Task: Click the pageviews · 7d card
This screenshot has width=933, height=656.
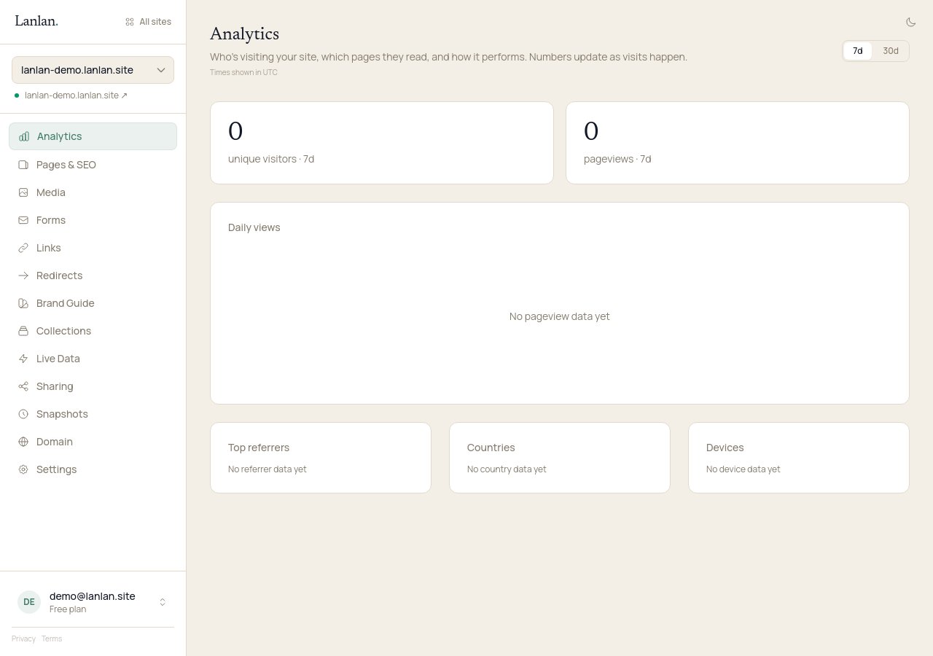Action: pos(738,143)
